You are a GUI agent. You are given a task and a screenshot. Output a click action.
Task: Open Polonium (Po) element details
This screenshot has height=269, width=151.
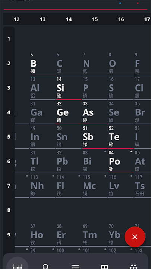[121, 161]
